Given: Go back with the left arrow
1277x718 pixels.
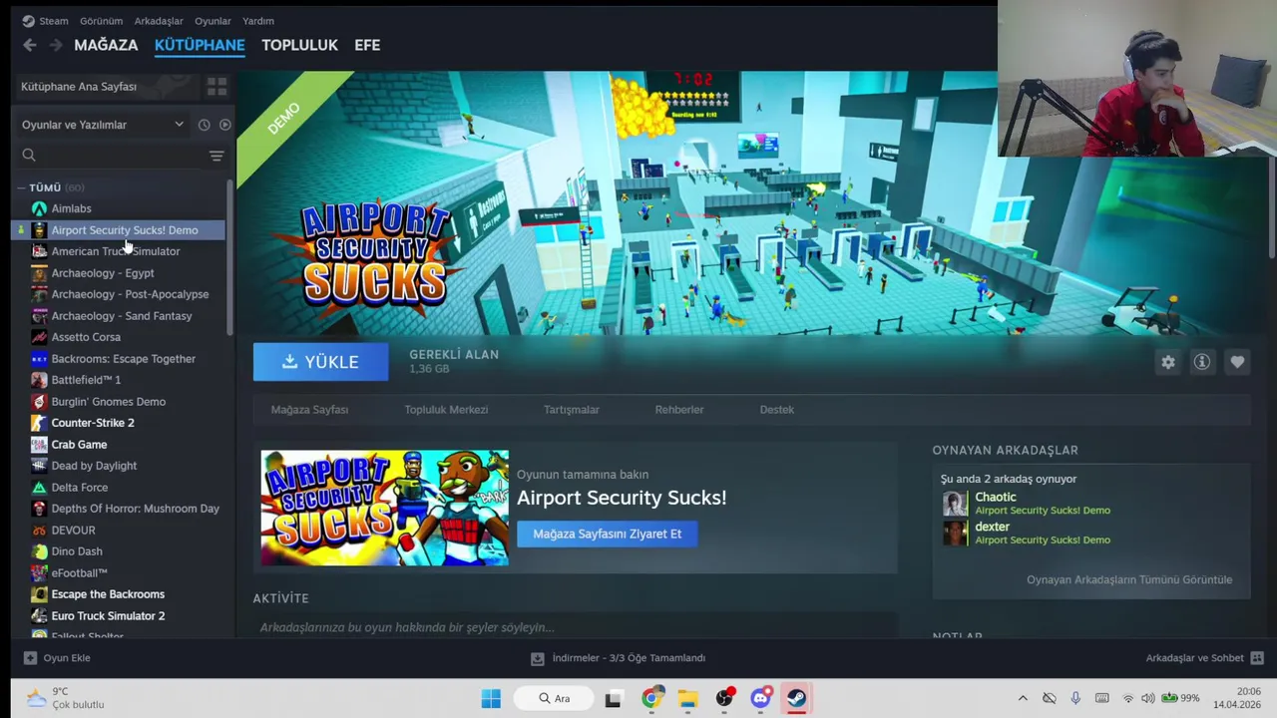Looking at the screenshot, I should tap(30, 45).
